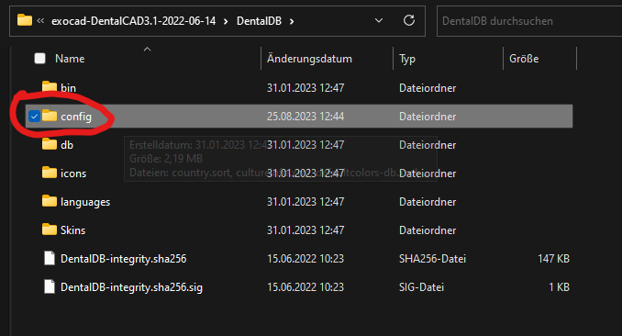Select the Skins folder name
Image resolution: width=622 pixels, height=336 pixels.
tap(73, 230)
